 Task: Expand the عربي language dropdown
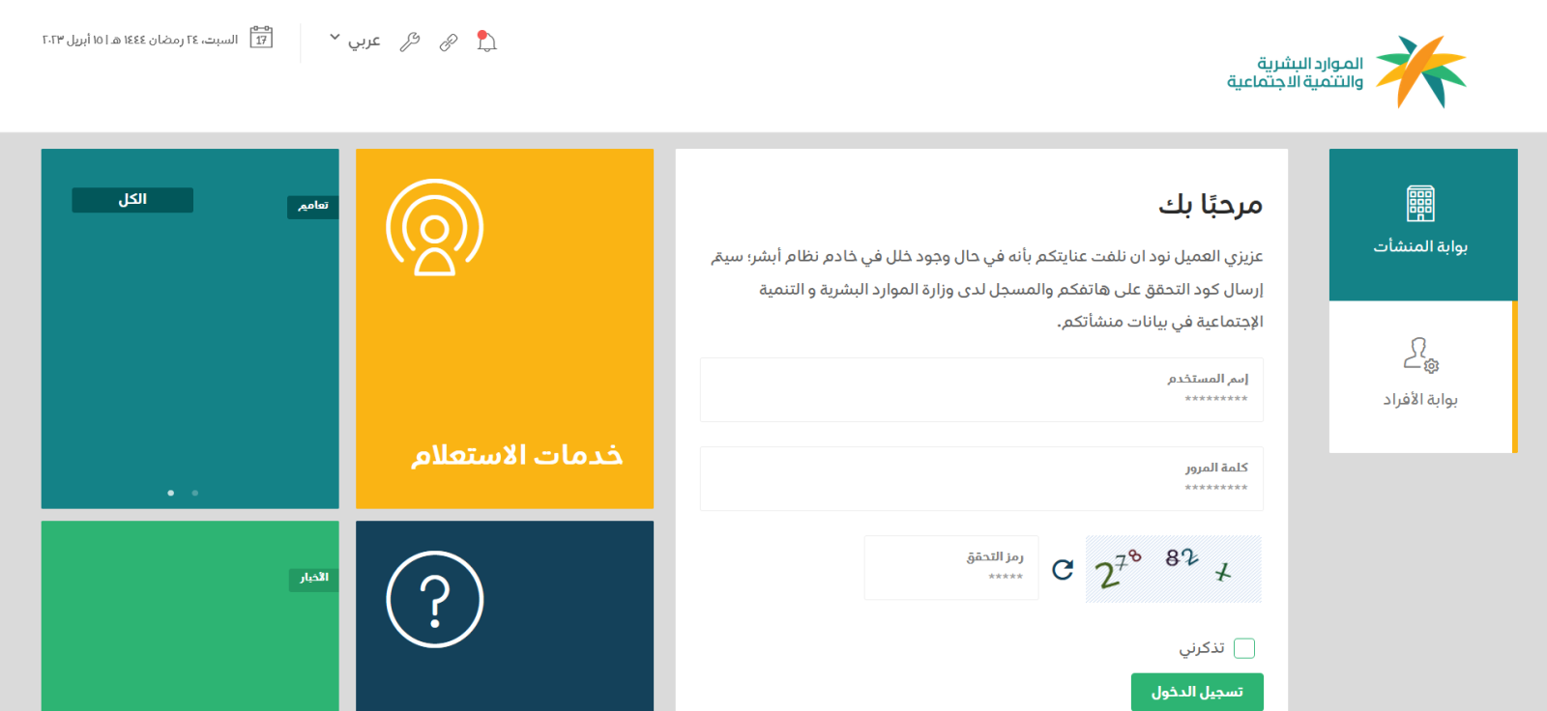pyautogui.click(x=355, y=41)
